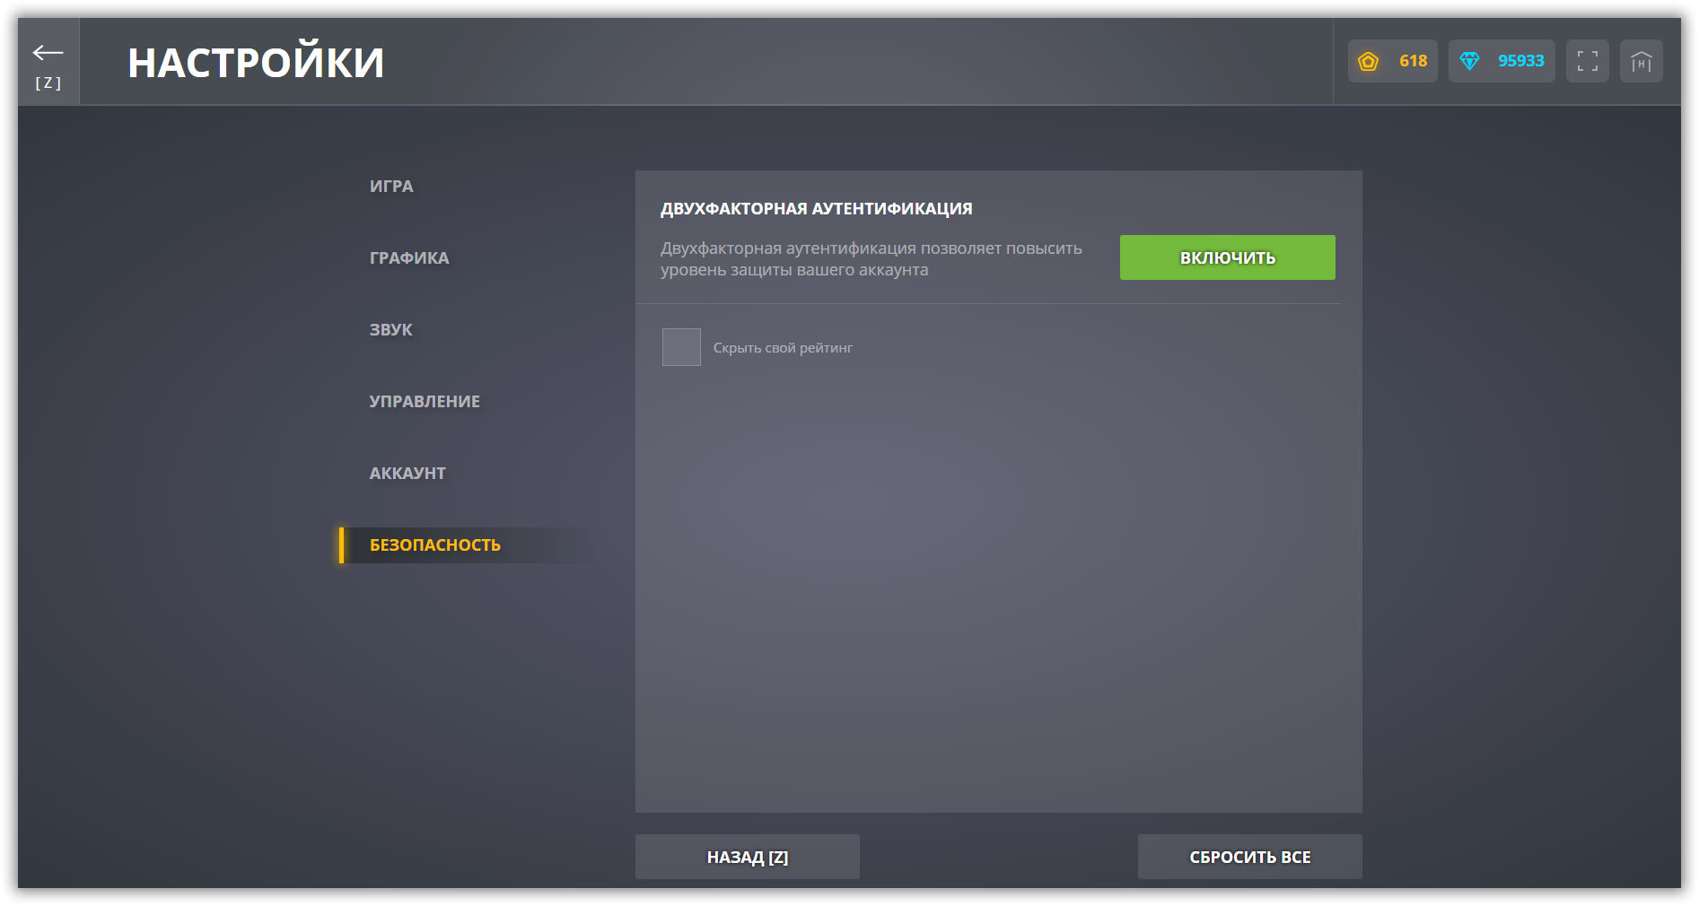Open the АККАУНТ settings tab

point(407,474)
